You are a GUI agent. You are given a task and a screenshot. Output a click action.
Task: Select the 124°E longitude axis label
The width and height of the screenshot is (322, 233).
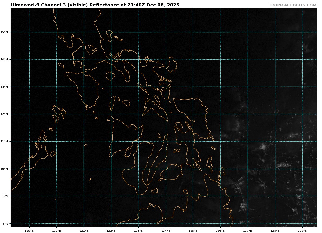[166, 231]
